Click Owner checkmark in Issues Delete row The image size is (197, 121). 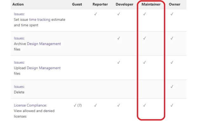[x=172, y=86]
